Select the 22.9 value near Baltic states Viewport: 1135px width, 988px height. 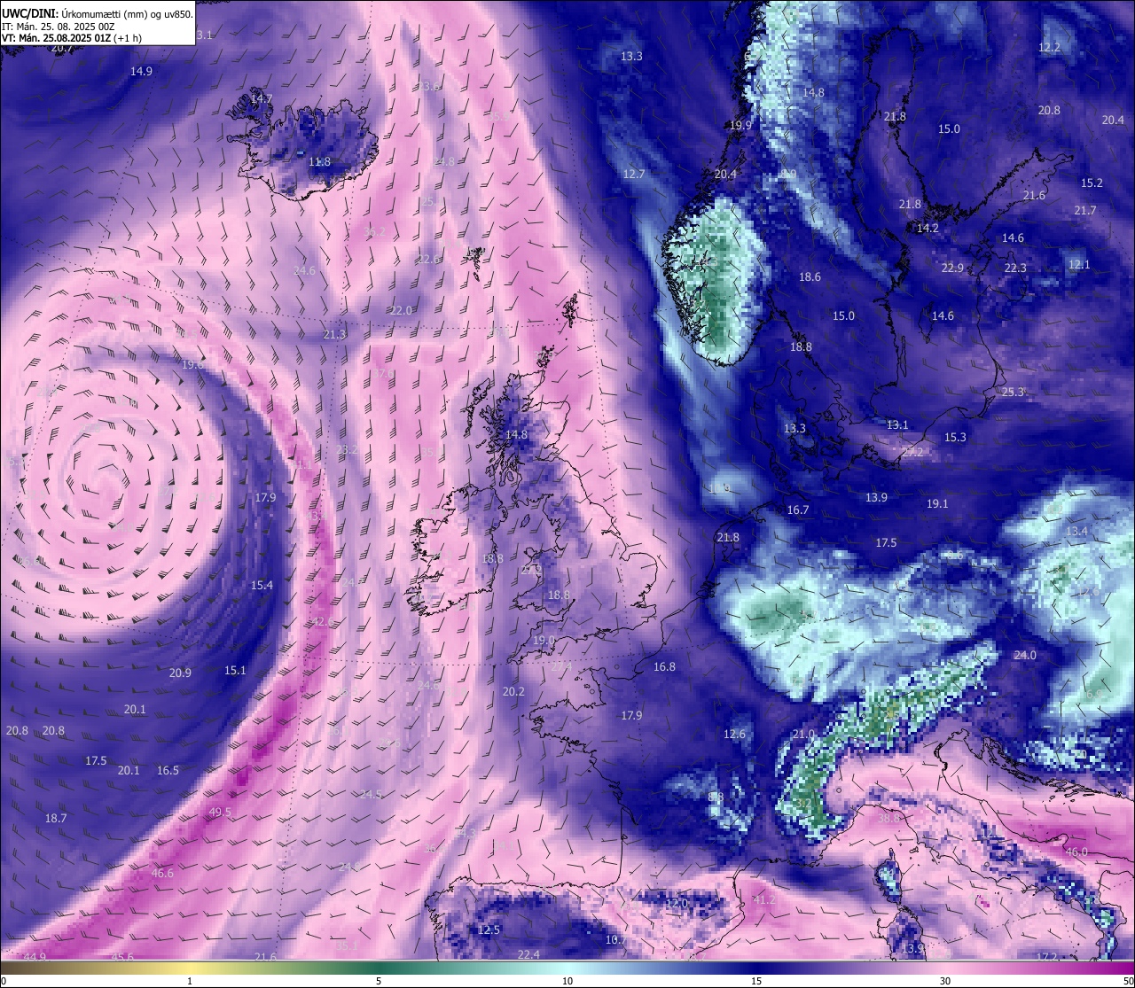[x=952, y=268]
